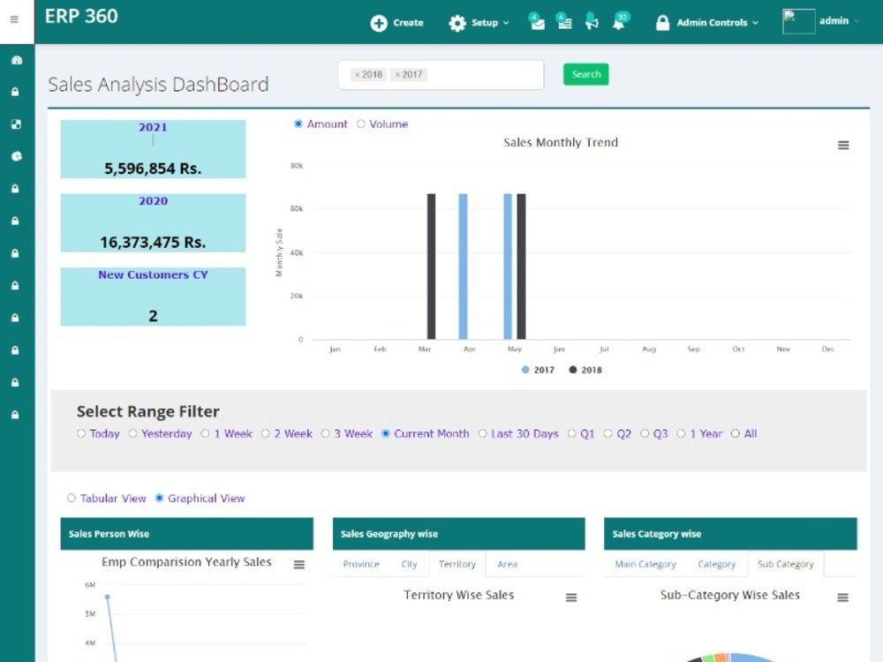Open the Main Category tab

tap(645, 564)
